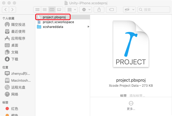Select the Macintosh HD disk in sidebar
Image resolution: width=172 pixels, height=116 pixels.
18,80
